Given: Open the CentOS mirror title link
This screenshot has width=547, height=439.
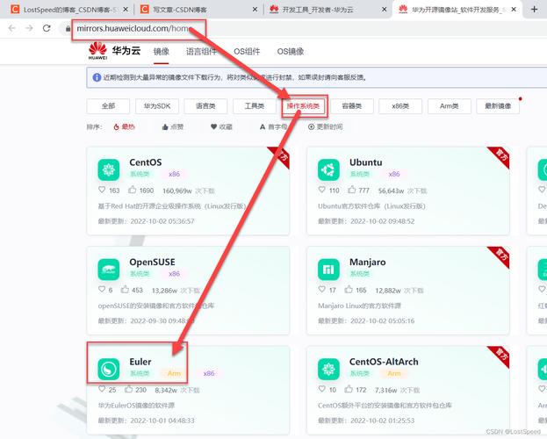Looking at the screenshot, I should pyautogui.click(x=146, y=162).
